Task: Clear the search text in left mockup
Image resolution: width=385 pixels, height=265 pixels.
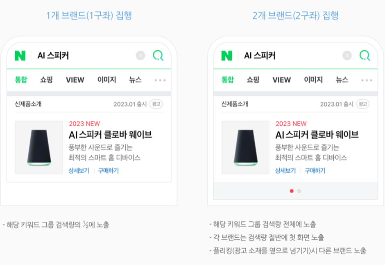Action: pos(140,56)
